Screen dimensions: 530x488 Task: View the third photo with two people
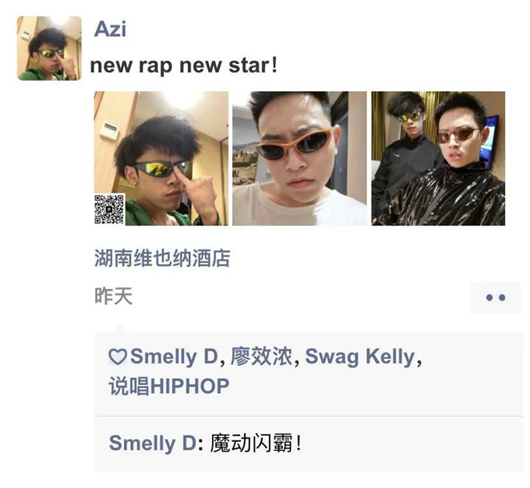coord(438,158)
